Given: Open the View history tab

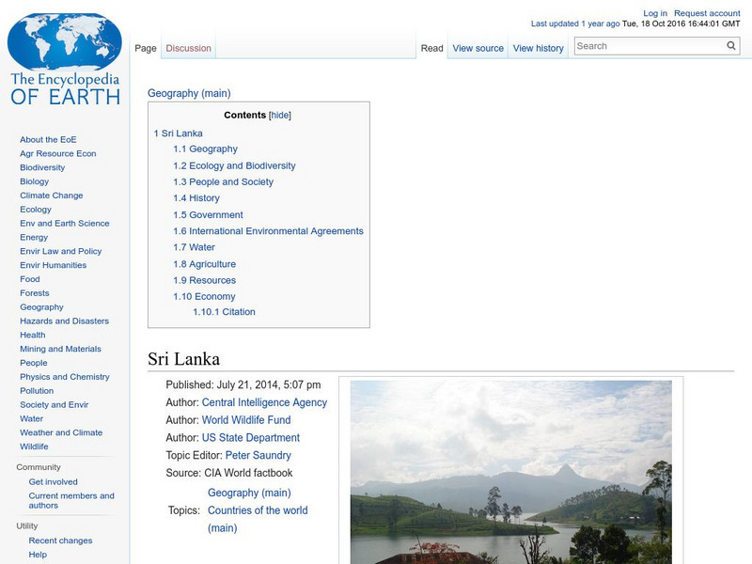Looking at the screenshot, I should [539, 47].
